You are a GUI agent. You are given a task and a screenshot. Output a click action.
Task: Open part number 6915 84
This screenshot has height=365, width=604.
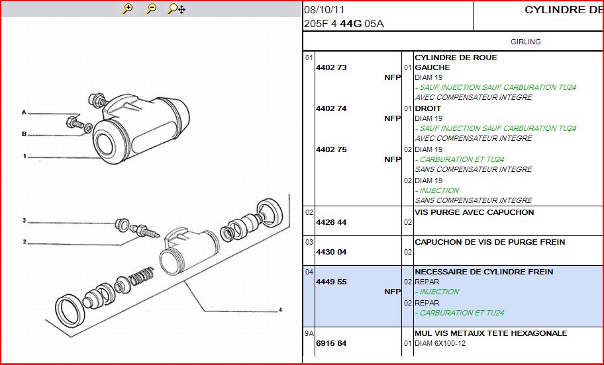331,343
